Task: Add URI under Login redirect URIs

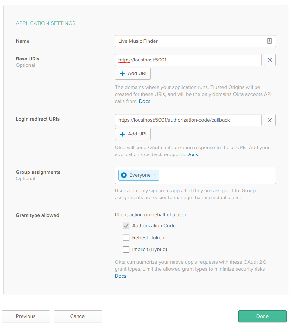Action: click(x=133, y=134)
